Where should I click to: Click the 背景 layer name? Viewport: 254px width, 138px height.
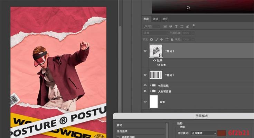(162, 102)
